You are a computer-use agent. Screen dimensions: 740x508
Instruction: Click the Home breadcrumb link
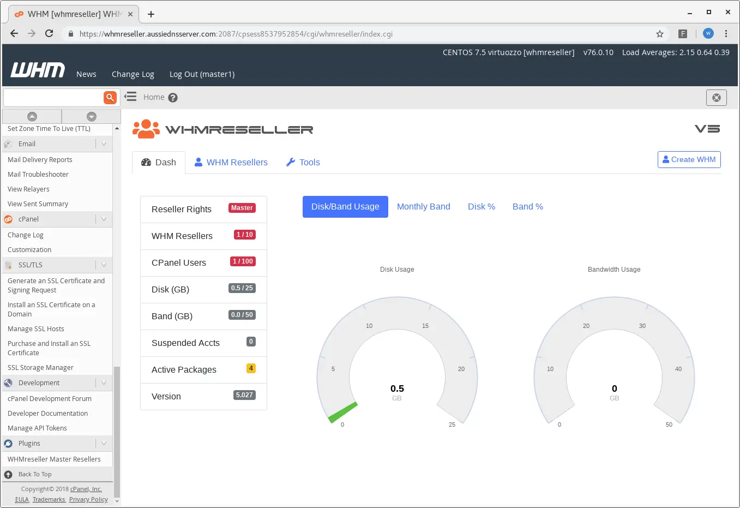click(x=154, y=97)
